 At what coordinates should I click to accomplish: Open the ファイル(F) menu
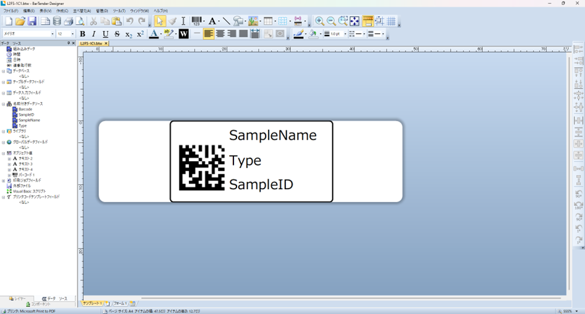(11, 11)
